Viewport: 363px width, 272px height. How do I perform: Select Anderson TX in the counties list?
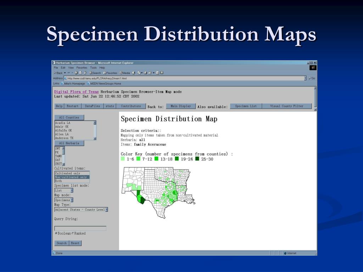(x=74, y=138)
